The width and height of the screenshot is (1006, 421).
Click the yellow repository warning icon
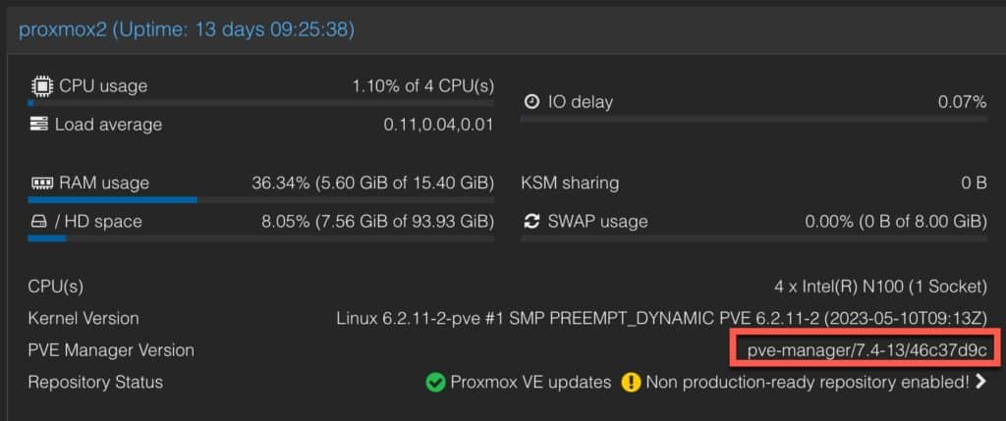point(631,383)
